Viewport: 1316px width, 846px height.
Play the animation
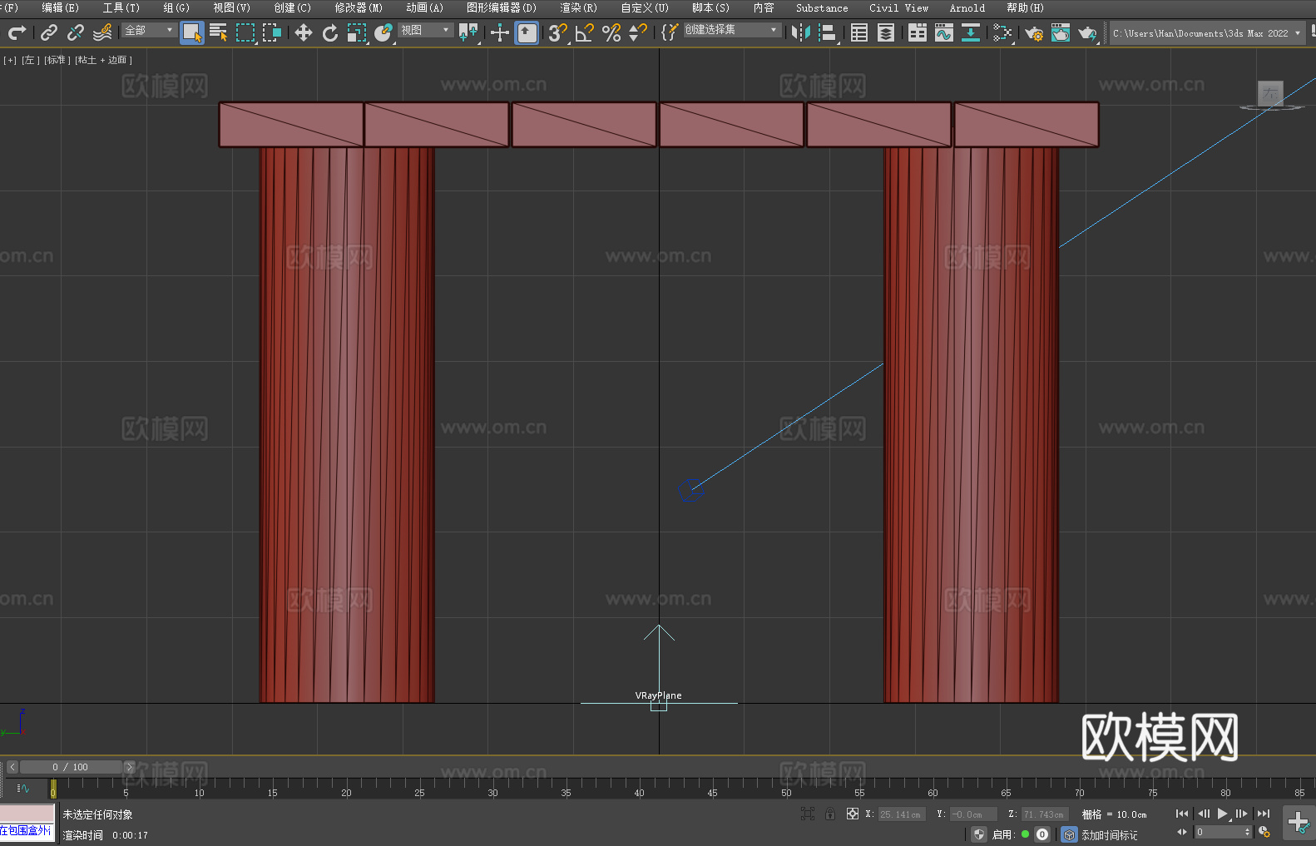pyautogui.click(x=1222, y=814)
